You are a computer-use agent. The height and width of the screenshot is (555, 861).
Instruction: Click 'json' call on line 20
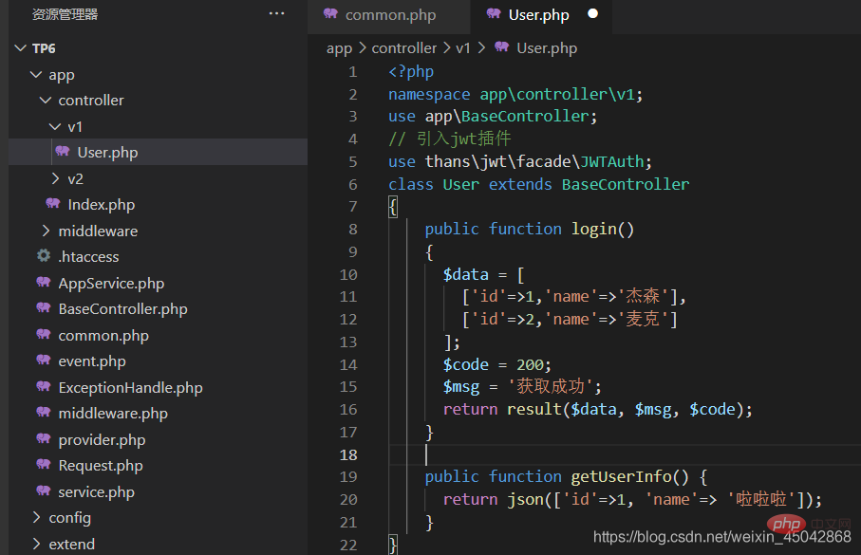click(525, 500)
